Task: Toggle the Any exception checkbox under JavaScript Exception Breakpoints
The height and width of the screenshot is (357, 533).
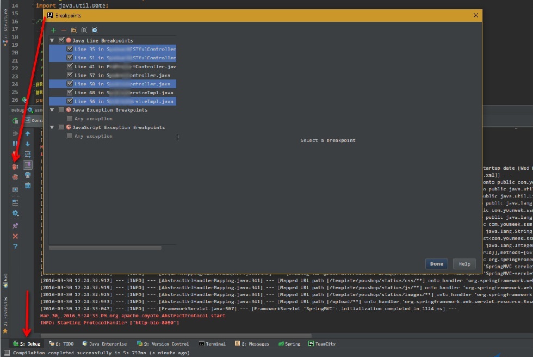Action: click(70, 136)
